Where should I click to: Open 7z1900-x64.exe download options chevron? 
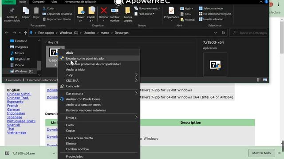pyautogui.click(x=54, y=153)
